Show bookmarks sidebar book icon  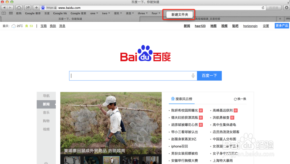click(4, 13)
